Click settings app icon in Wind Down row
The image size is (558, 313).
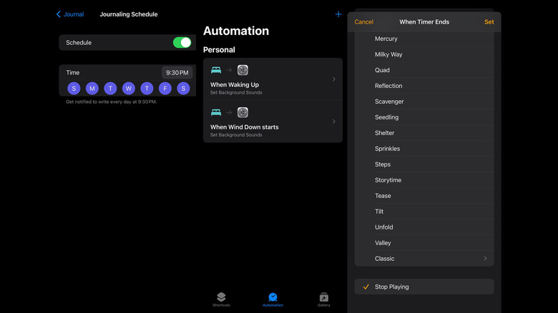pos(243,112)
